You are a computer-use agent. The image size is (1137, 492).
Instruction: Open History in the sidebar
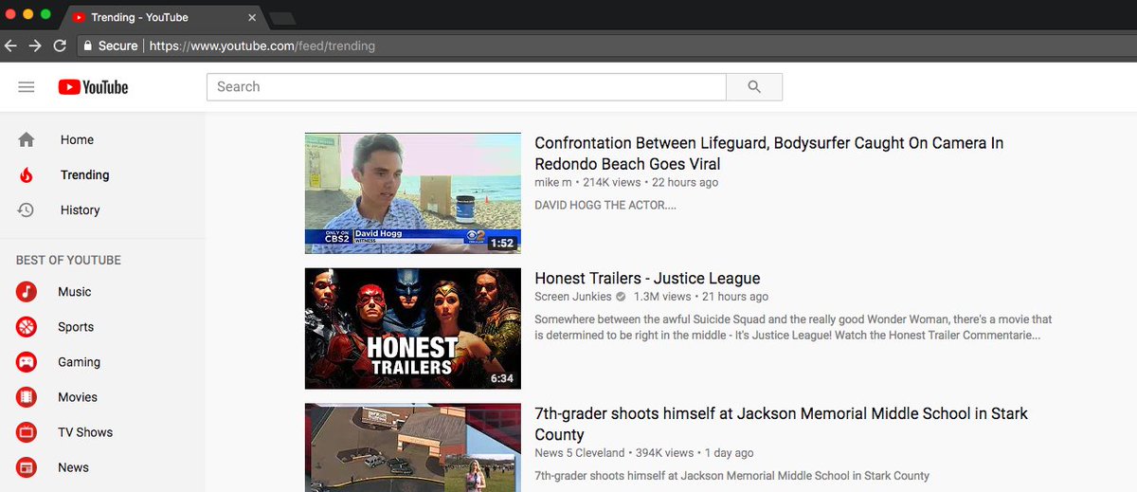[x=102, y=210]
